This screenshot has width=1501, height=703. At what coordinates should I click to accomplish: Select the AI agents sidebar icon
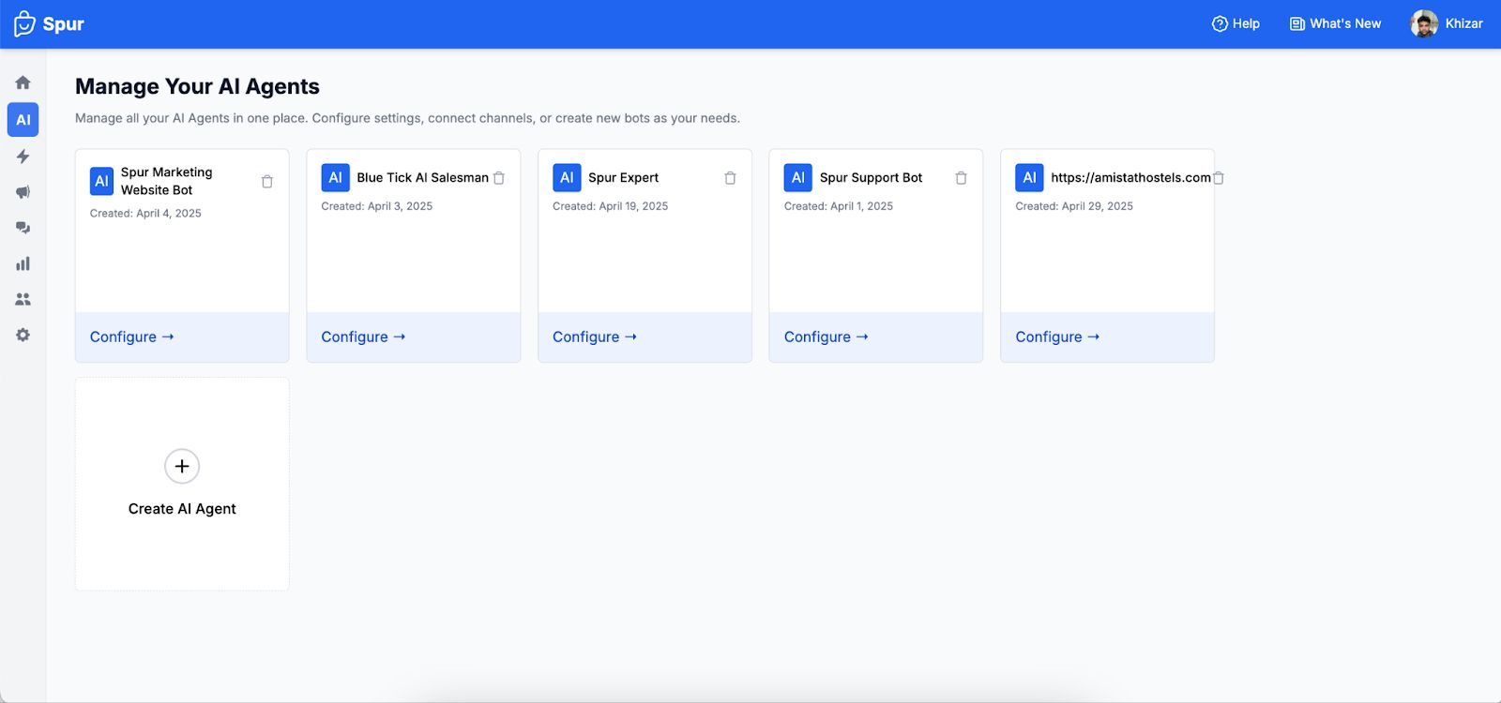(23, 119)
